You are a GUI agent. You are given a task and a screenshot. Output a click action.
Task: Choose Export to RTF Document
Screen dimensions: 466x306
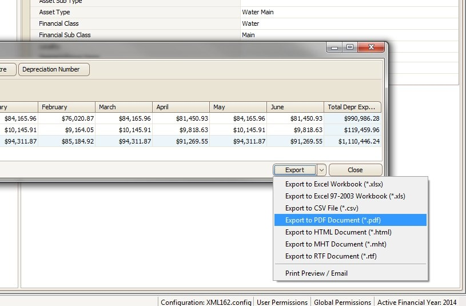[322, 256]
